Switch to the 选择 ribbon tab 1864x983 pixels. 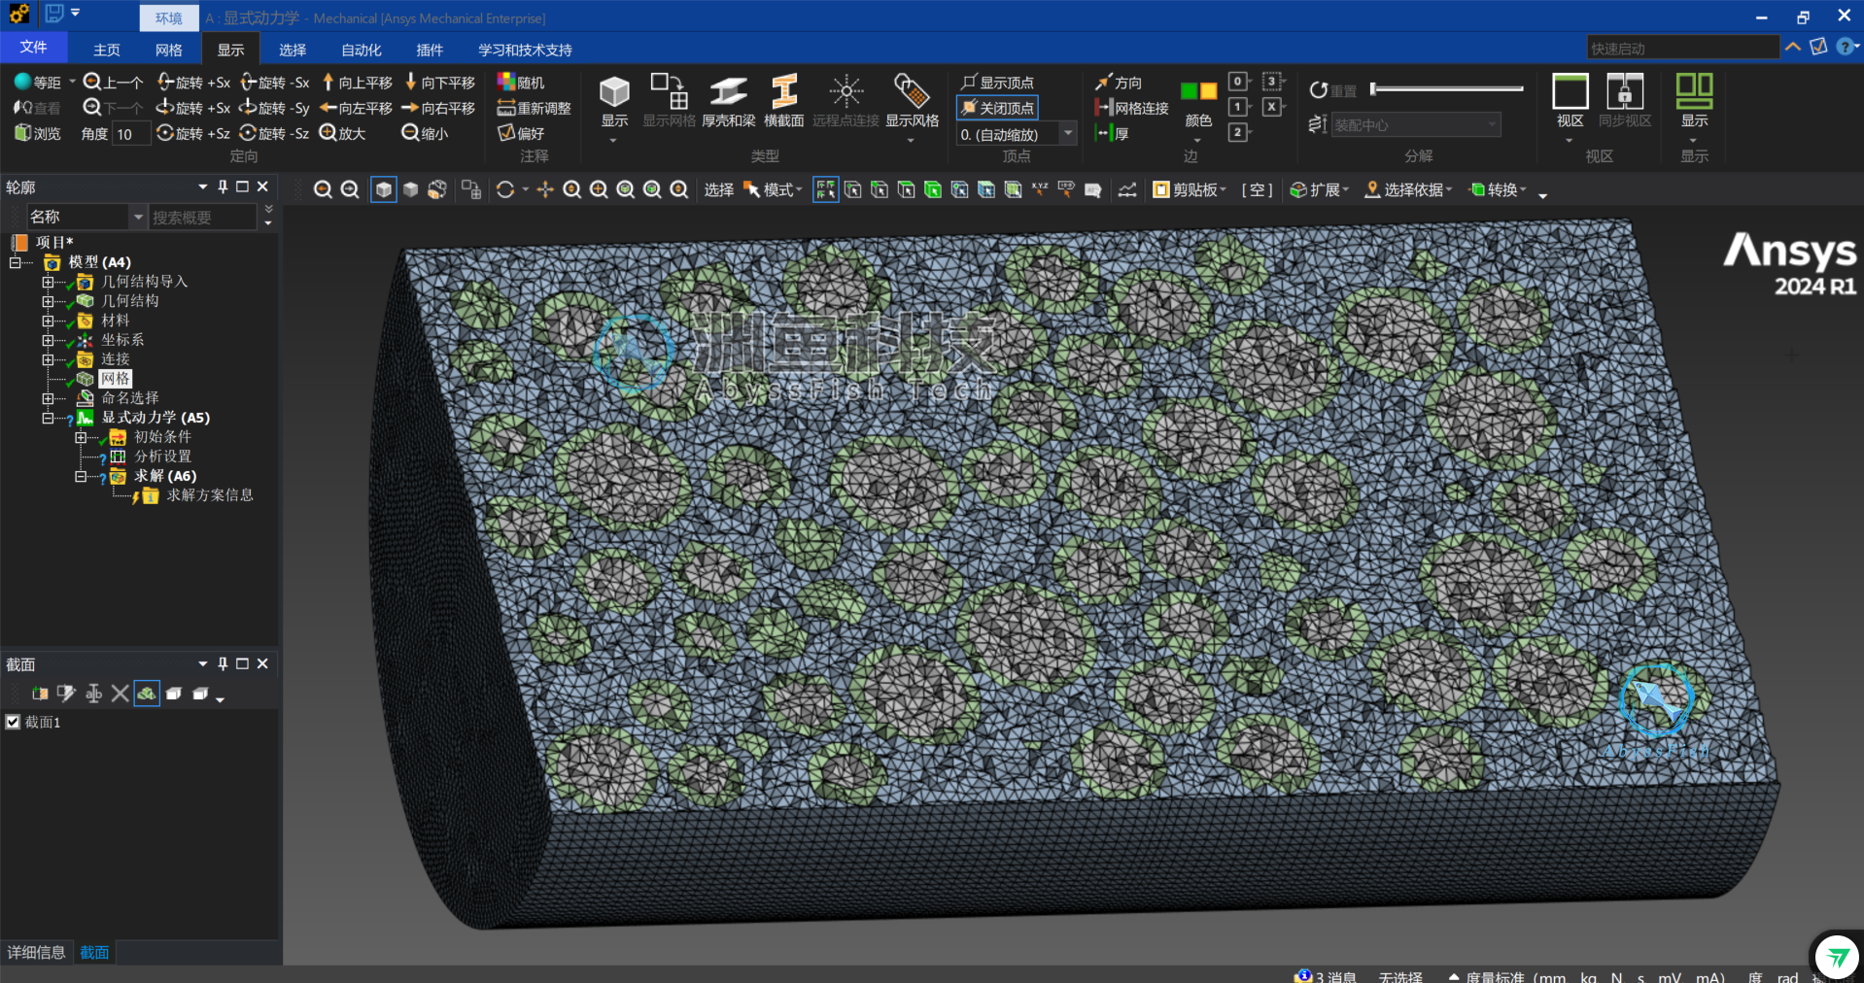292,50
